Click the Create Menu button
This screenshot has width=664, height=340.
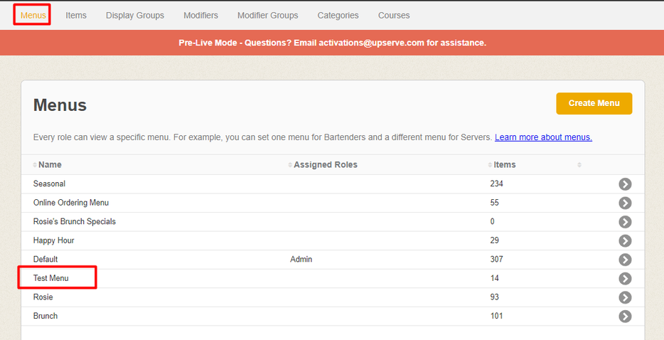[594, 103]
